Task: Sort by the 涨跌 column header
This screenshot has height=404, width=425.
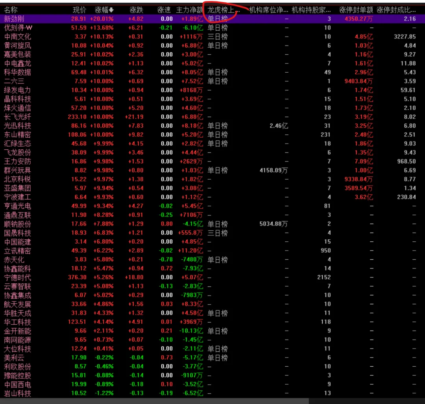Action: click(x=136, y=10)
